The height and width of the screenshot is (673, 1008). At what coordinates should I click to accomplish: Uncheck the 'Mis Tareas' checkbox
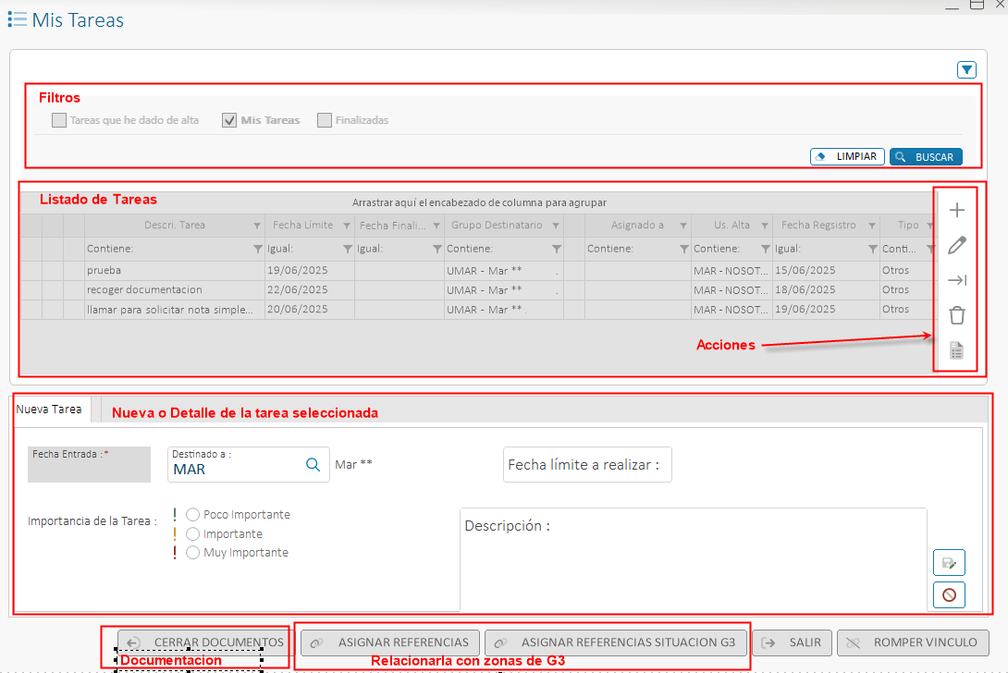[x=230, y=120]
